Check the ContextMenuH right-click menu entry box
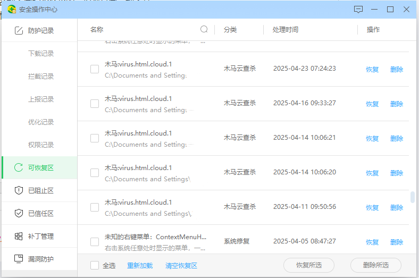419x278 pixels. click(x=95, y=242)
